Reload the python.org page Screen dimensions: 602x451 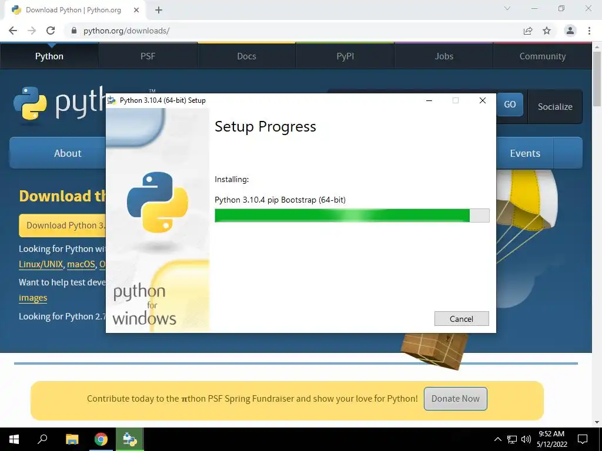click(x=51, y=31)
